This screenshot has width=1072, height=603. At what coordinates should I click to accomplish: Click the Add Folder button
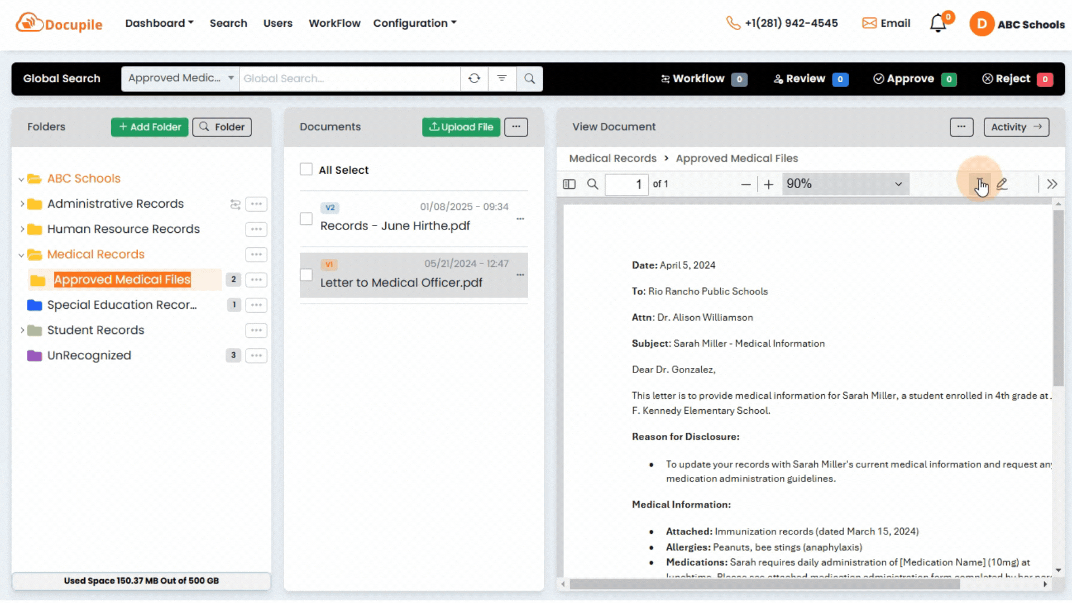click(149, 127)
